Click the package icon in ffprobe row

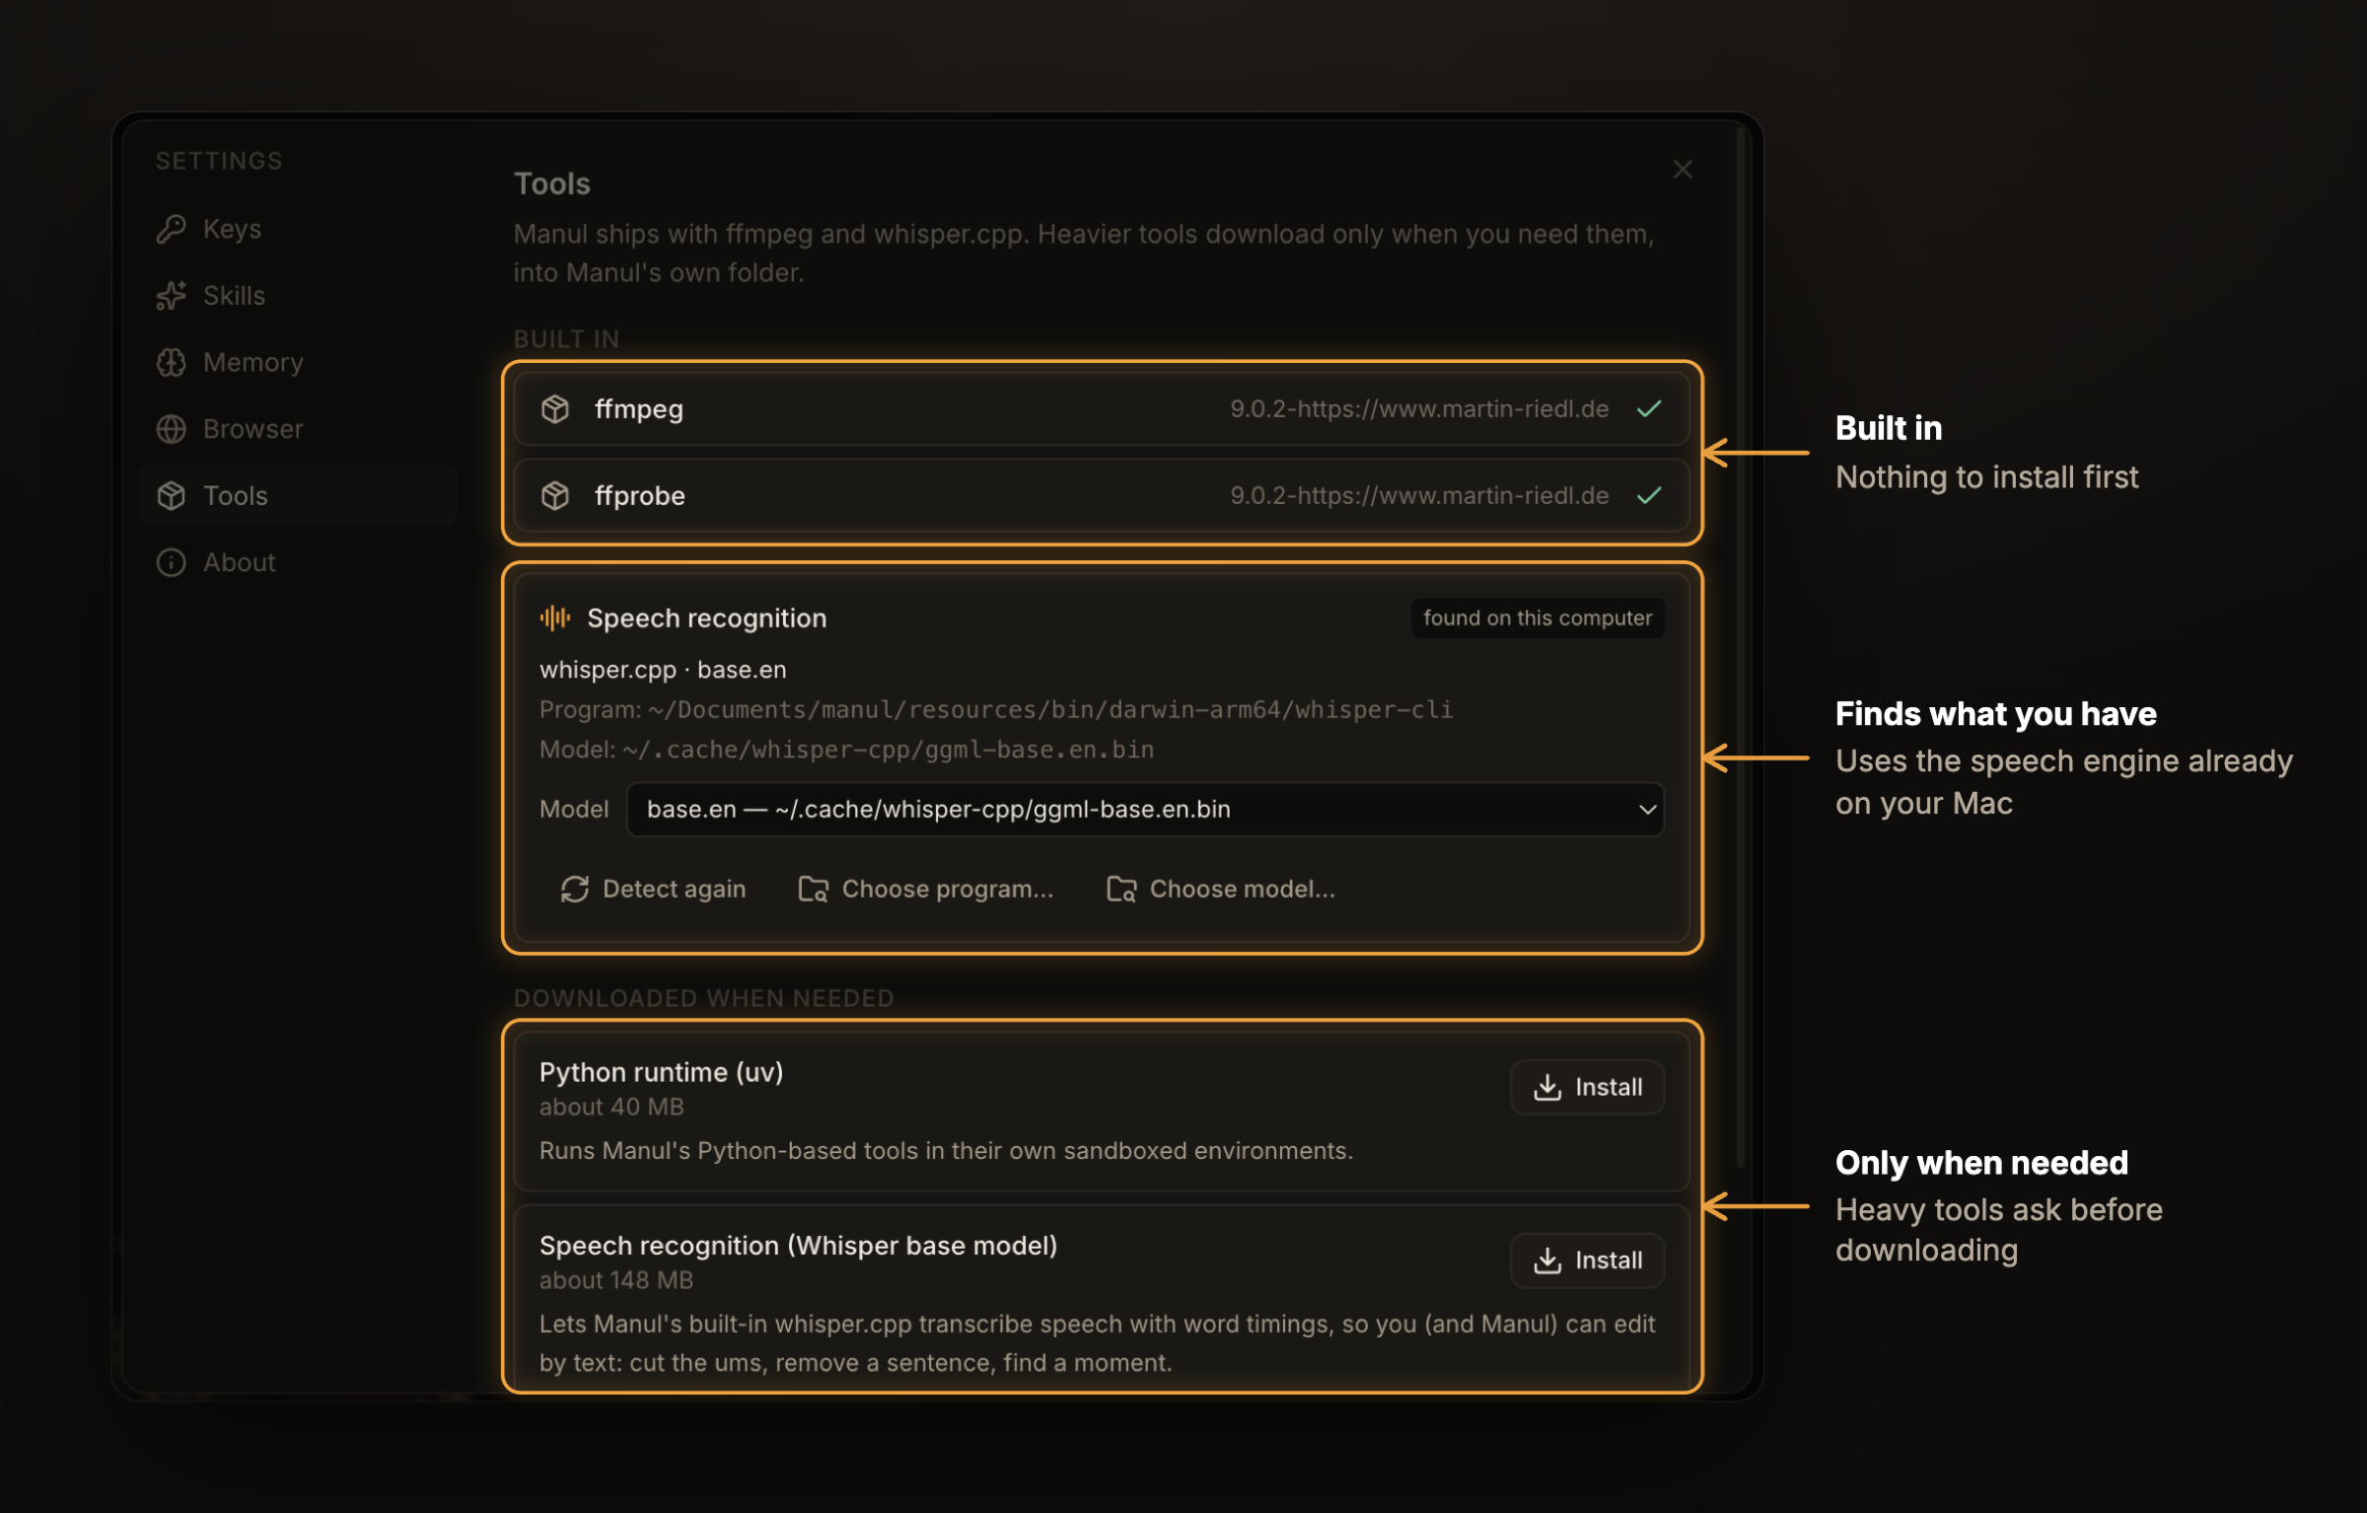click(555, 495)
